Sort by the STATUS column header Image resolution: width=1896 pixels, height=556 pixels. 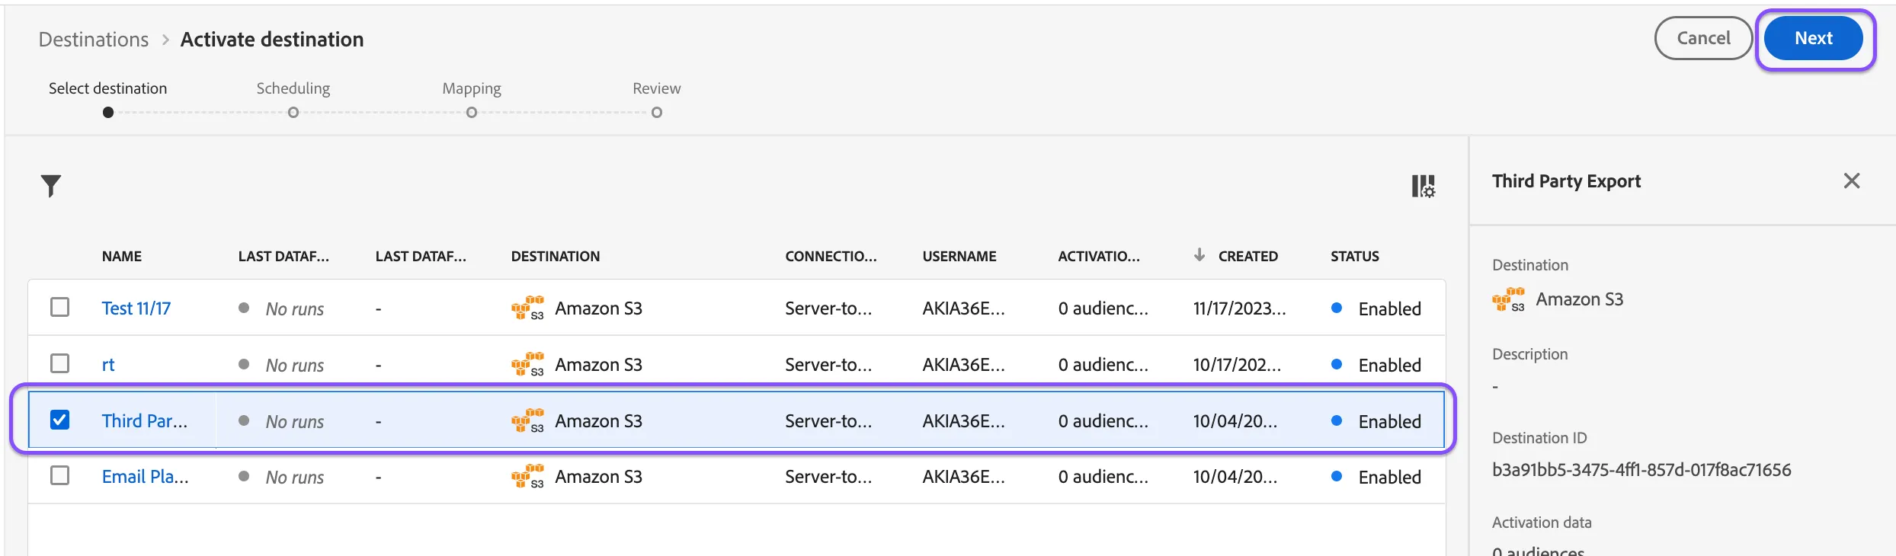(x=1355, y=257)
